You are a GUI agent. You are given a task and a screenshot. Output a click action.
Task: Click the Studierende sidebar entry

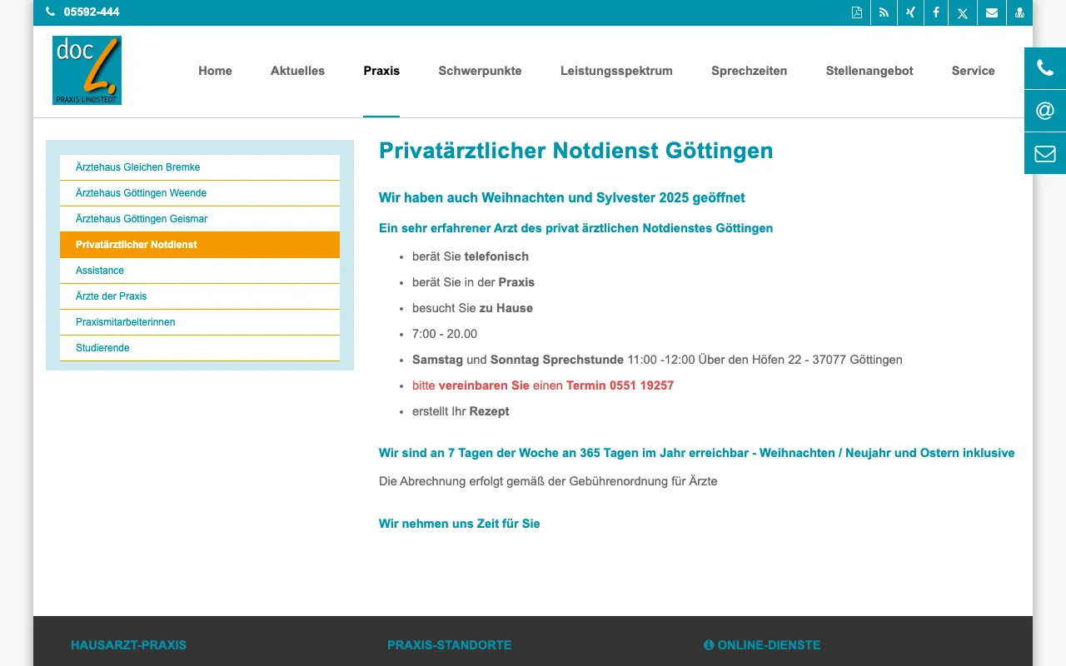[102, 348]
